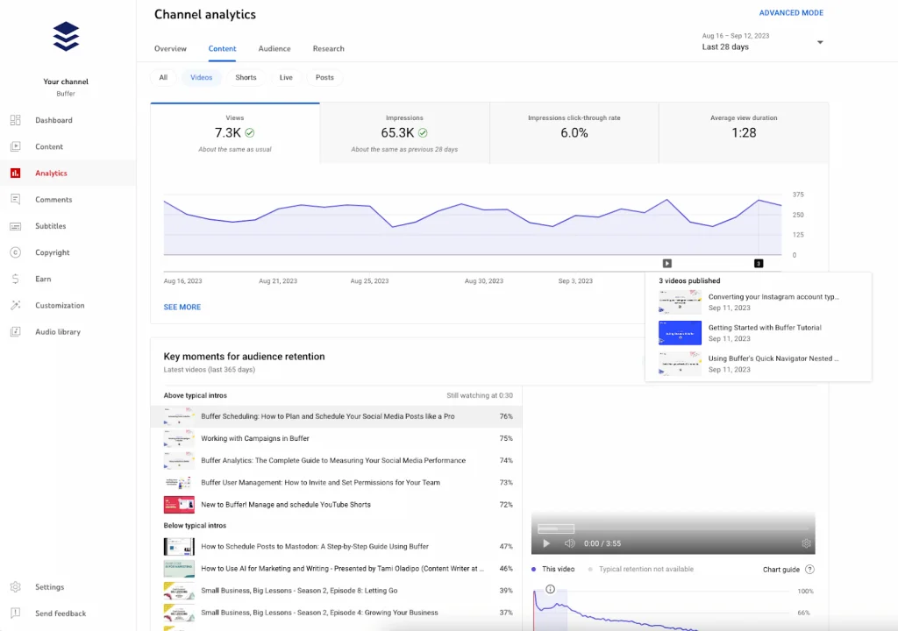Select the Shorts filter chip

246,77
